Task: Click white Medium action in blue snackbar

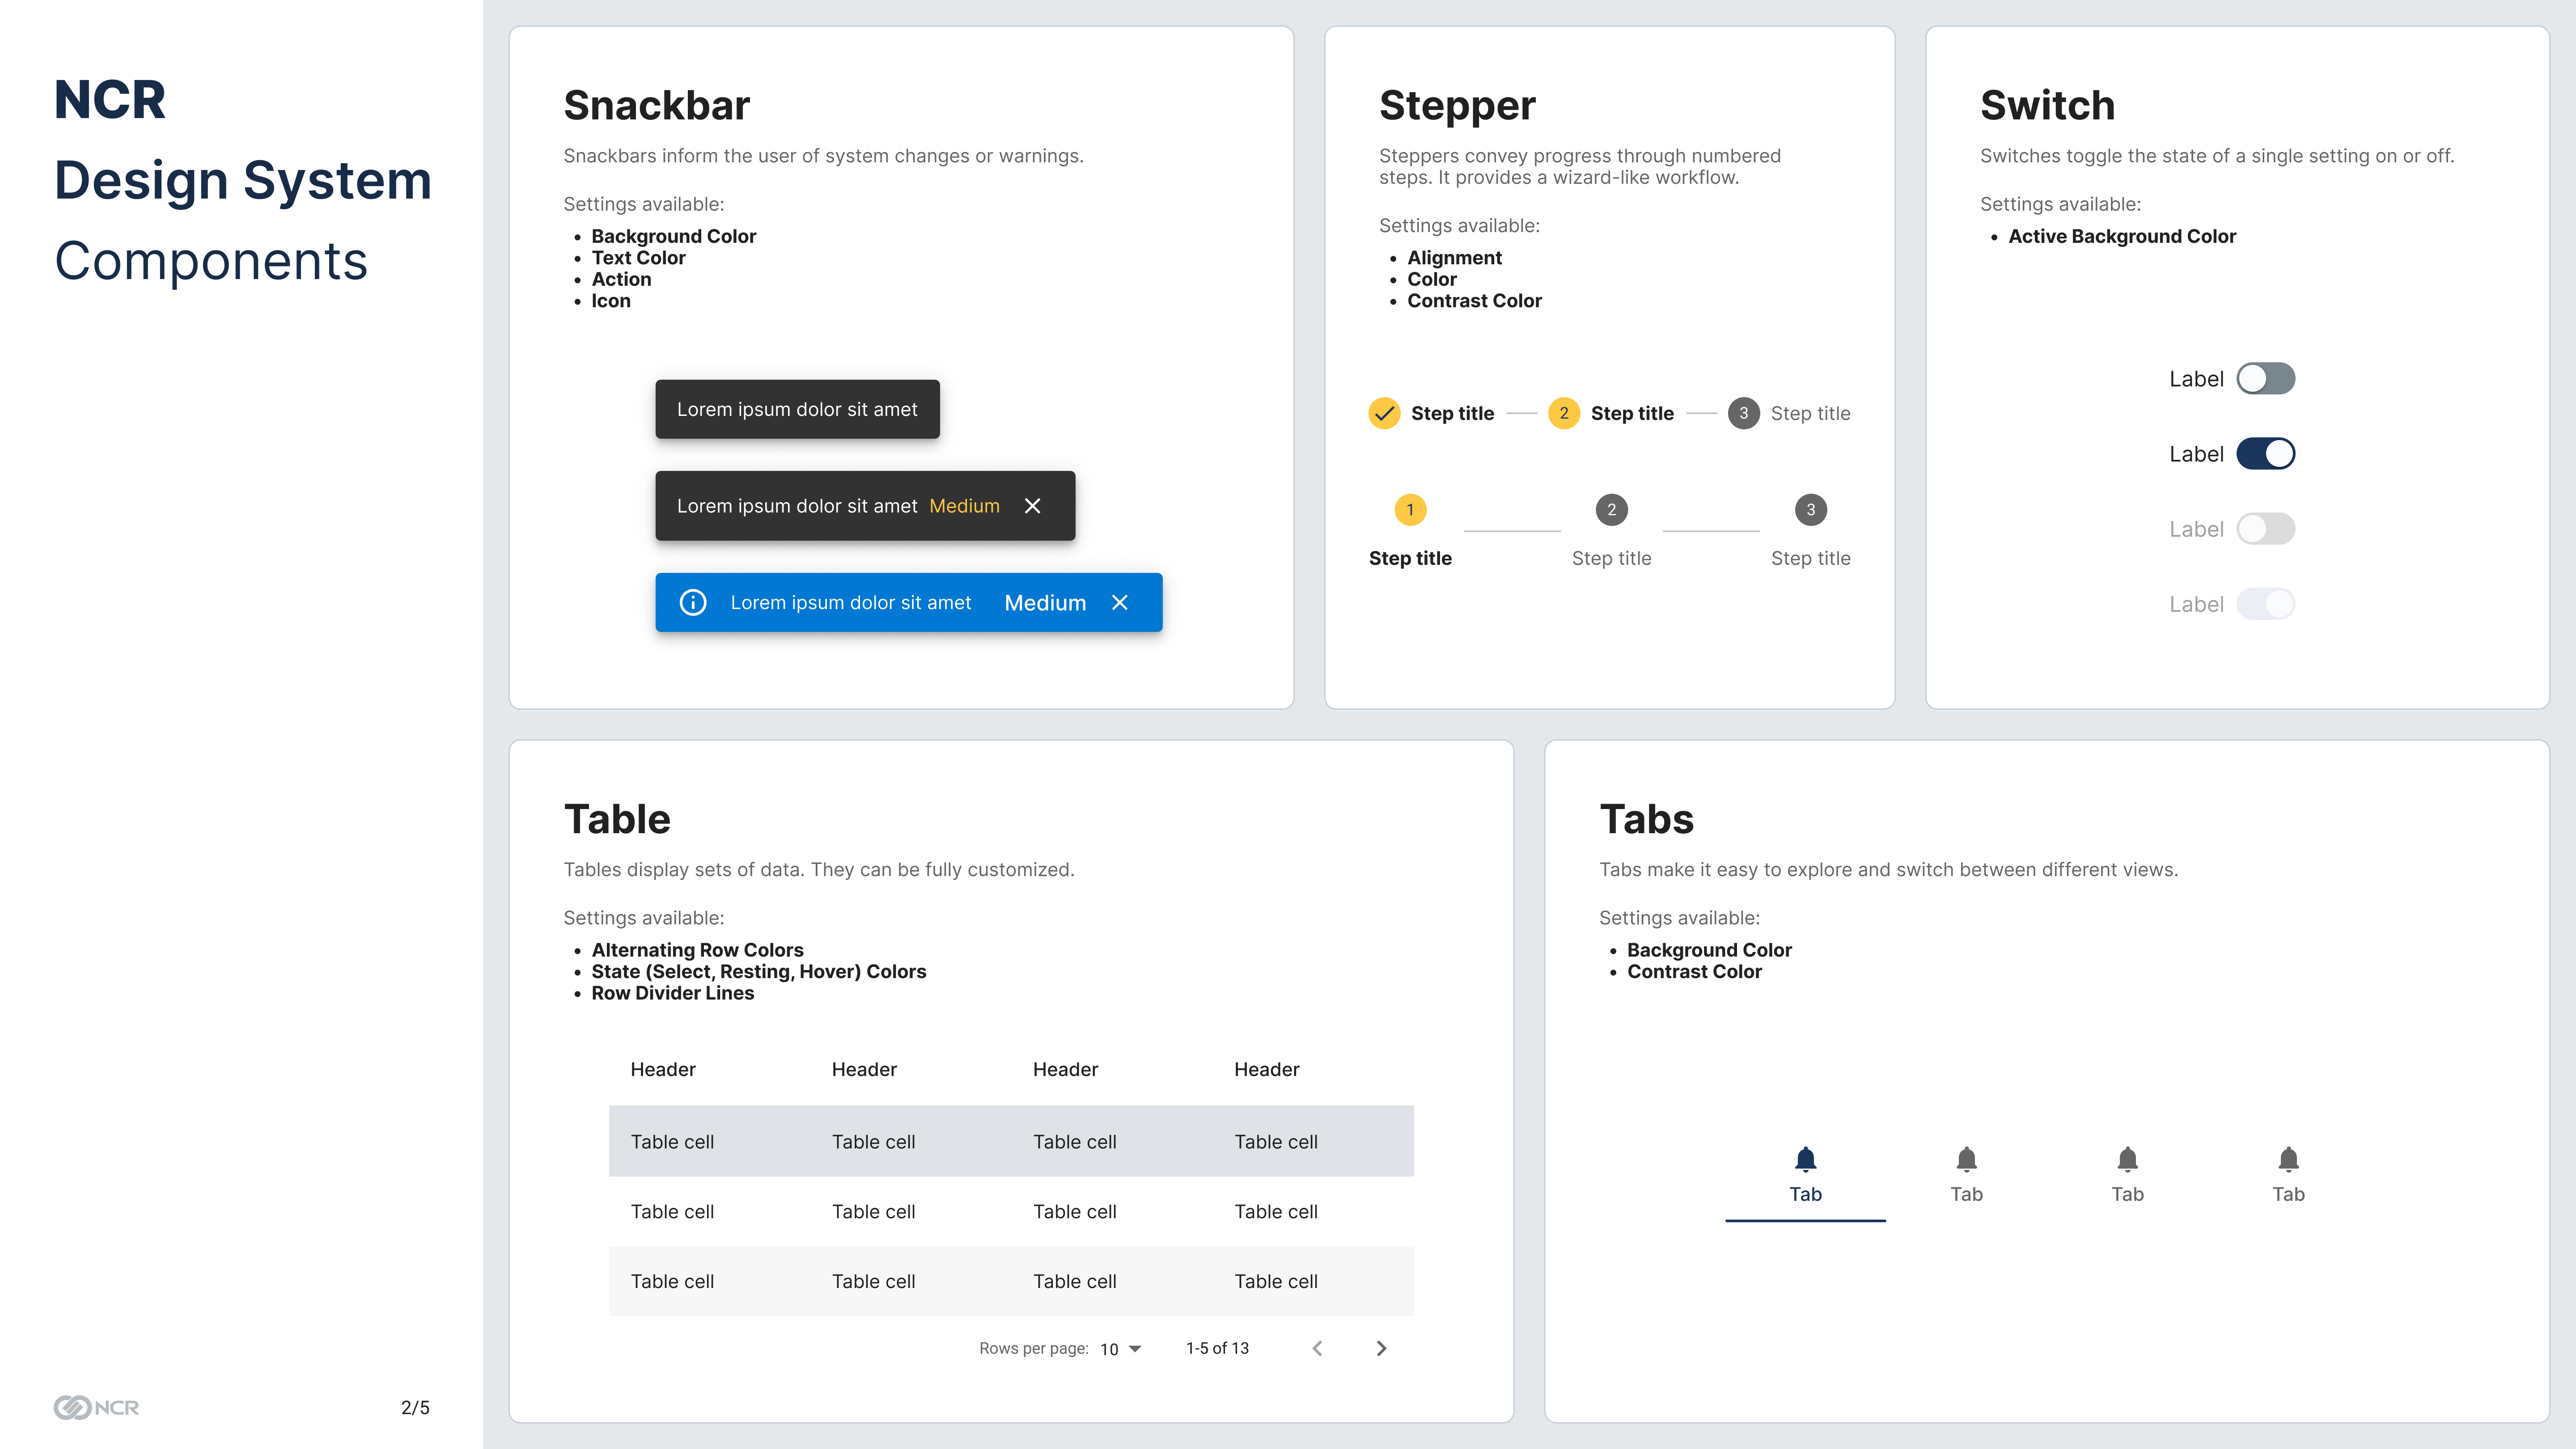Action: [x=1045, y=603]
